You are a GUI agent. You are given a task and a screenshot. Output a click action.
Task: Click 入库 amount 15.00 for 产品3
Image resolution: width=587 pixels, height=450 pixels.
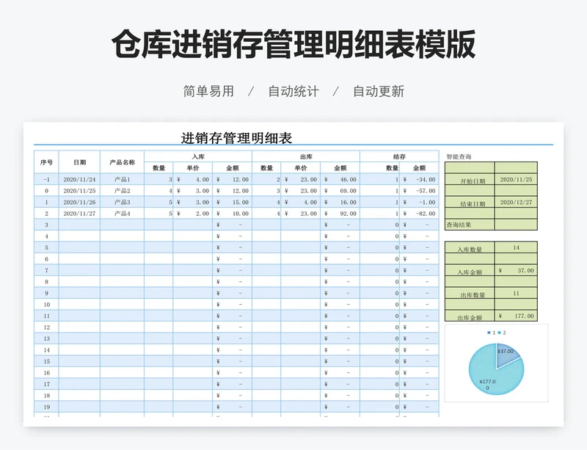click(232, 203)
